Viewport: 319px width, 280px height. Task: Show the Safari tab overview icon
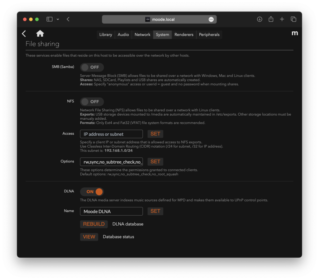click(x=293, y=19)
